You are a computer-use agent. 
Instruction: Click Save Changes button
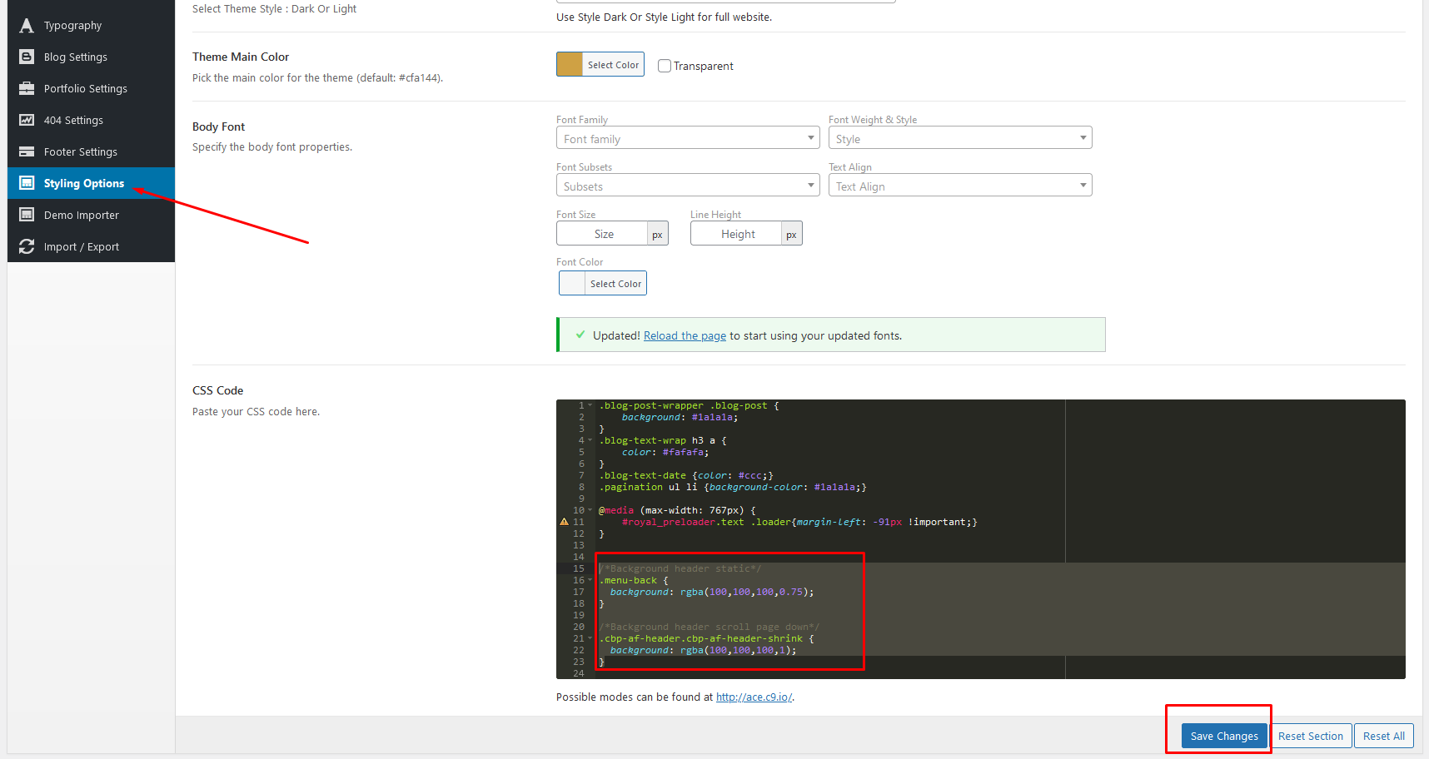click(x=1224, y=736)
